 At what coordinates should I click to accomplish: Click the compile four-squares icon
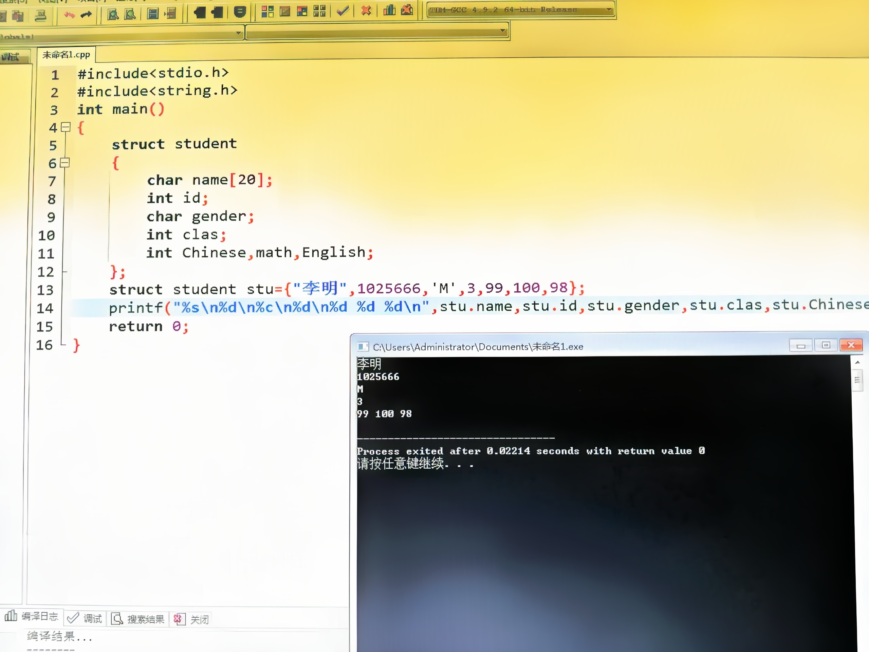click(267, 12)
